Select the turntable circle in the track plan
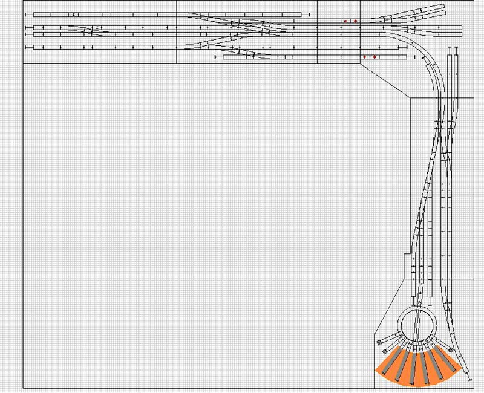The height and width of the screenshot is (393, 484). click(417, 326)
